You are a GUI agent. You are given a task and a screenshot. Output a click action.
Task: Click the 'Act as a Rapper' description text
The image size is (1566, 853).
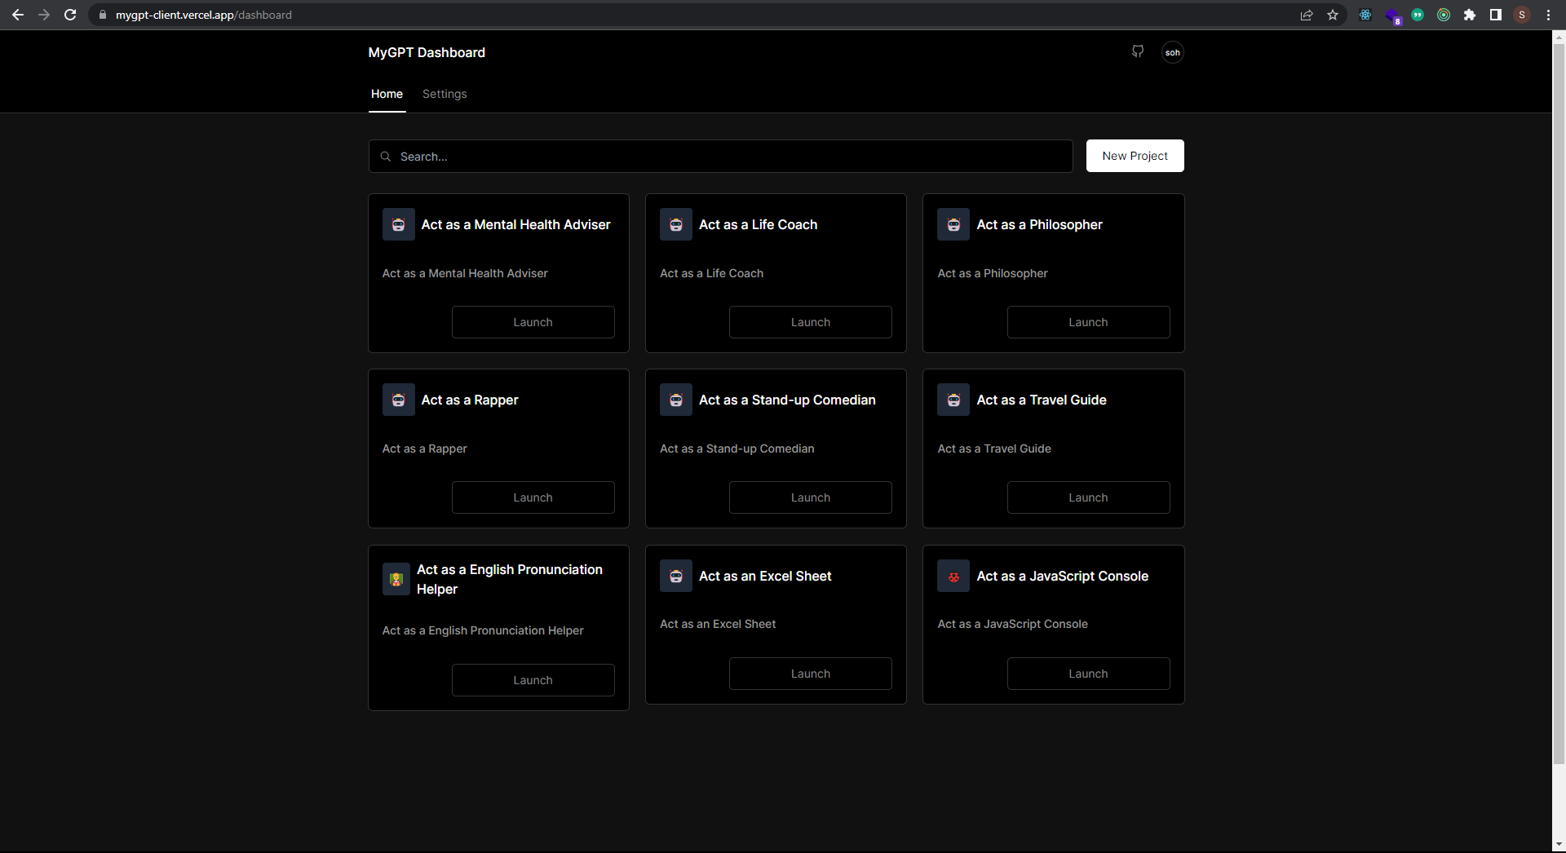(x=424, y=449)
